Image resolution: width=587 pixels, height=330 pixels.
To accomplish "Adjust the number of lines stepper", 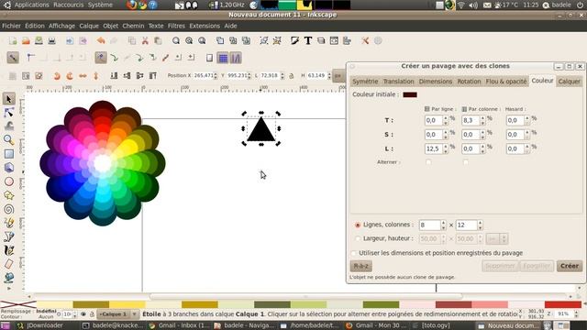I will click(x=443, y=225).
